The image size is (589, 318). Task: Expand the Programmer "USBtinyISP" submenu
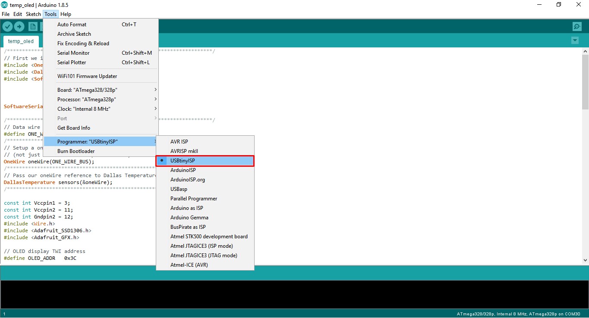[x=101, y=142]
